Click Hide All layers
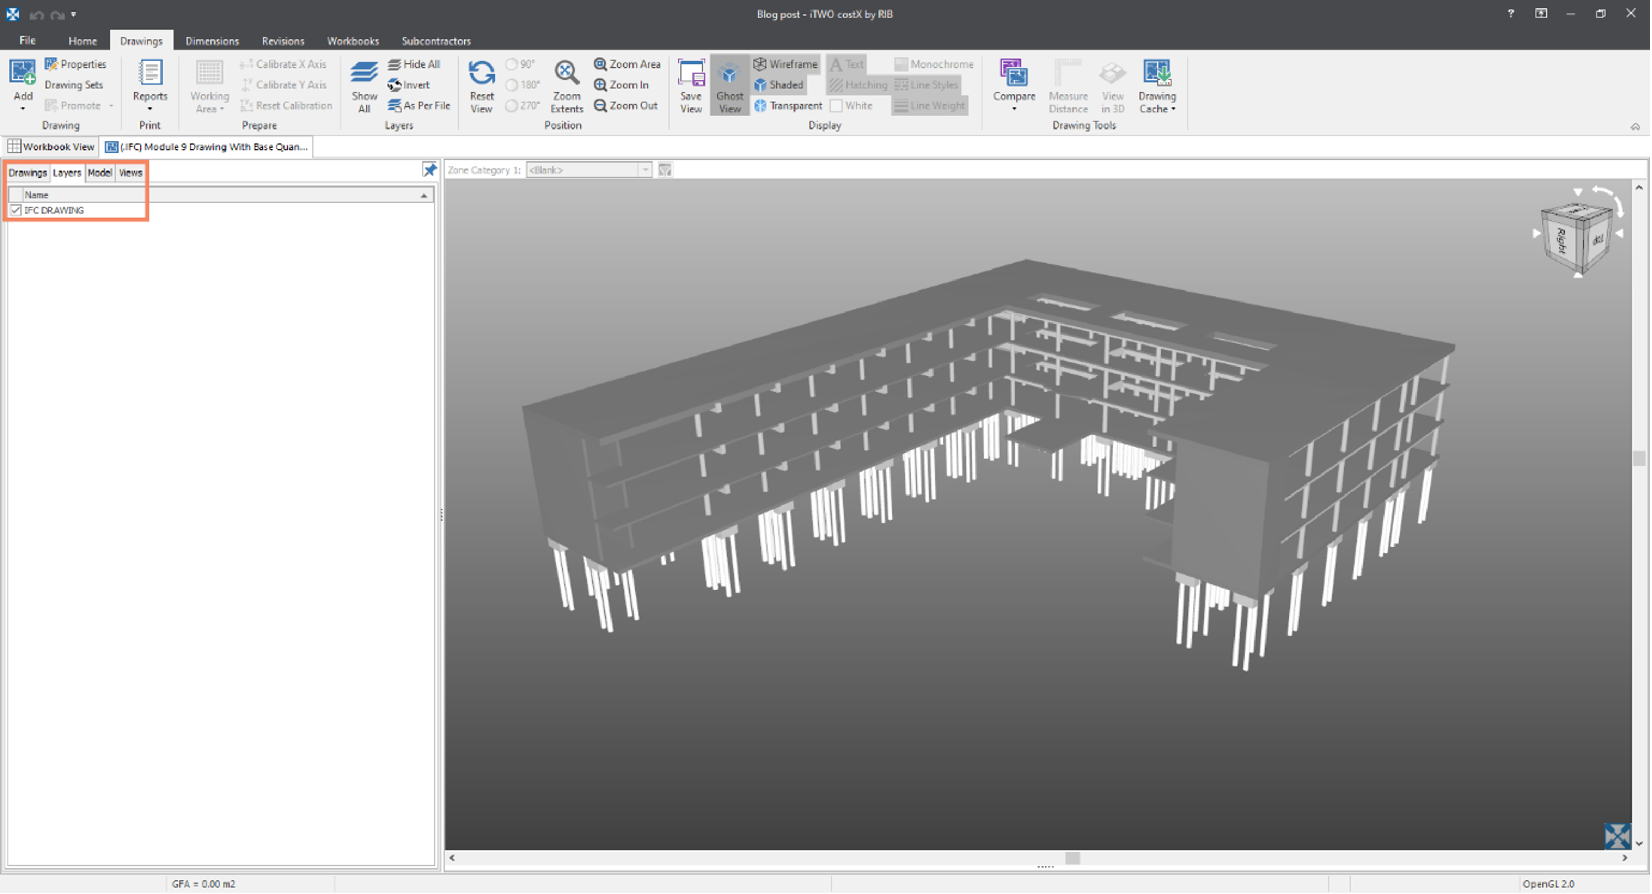Image resolution: width=1652 pixels, height=894 pixels. 414,64
